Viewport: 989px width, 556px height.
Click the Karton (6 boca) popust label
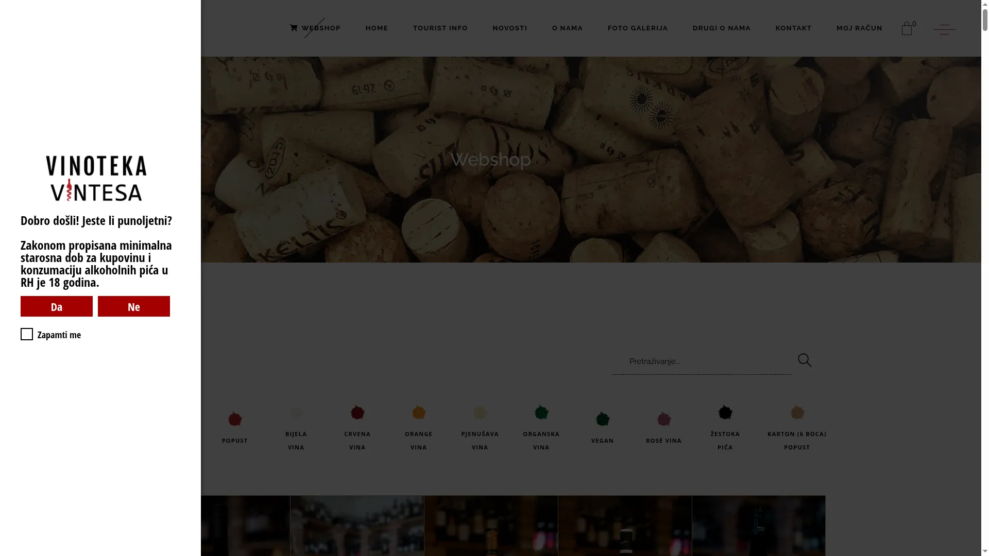(x=797, y=441)
